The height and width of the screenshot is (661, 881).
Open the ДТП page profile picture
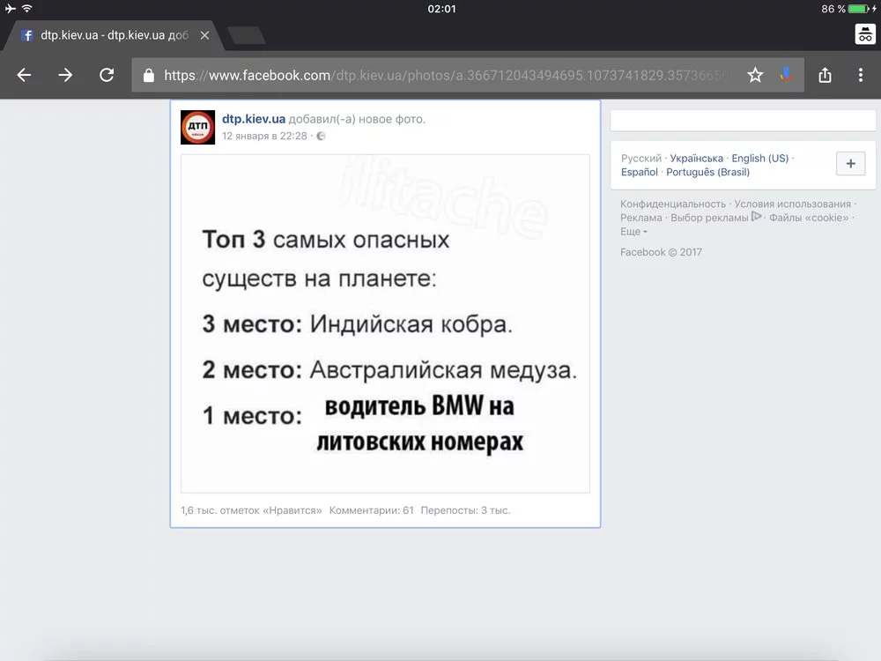click(x=197, y=127)
